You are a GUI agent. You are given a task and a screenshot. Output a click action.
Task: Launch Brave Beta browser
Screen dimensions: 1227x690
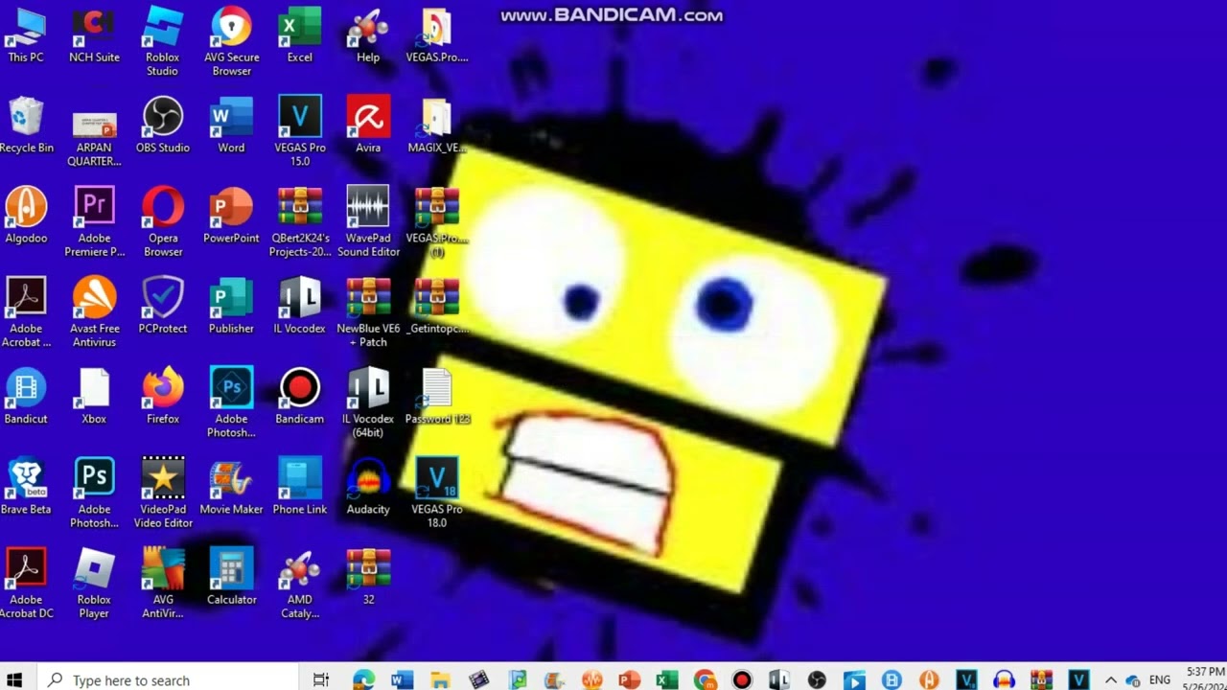pos(26,487)
